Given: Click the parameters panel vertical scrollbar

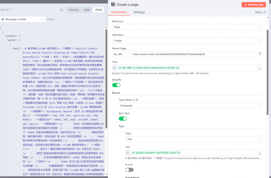Looking at the screenshot, I should click(268, 72).
